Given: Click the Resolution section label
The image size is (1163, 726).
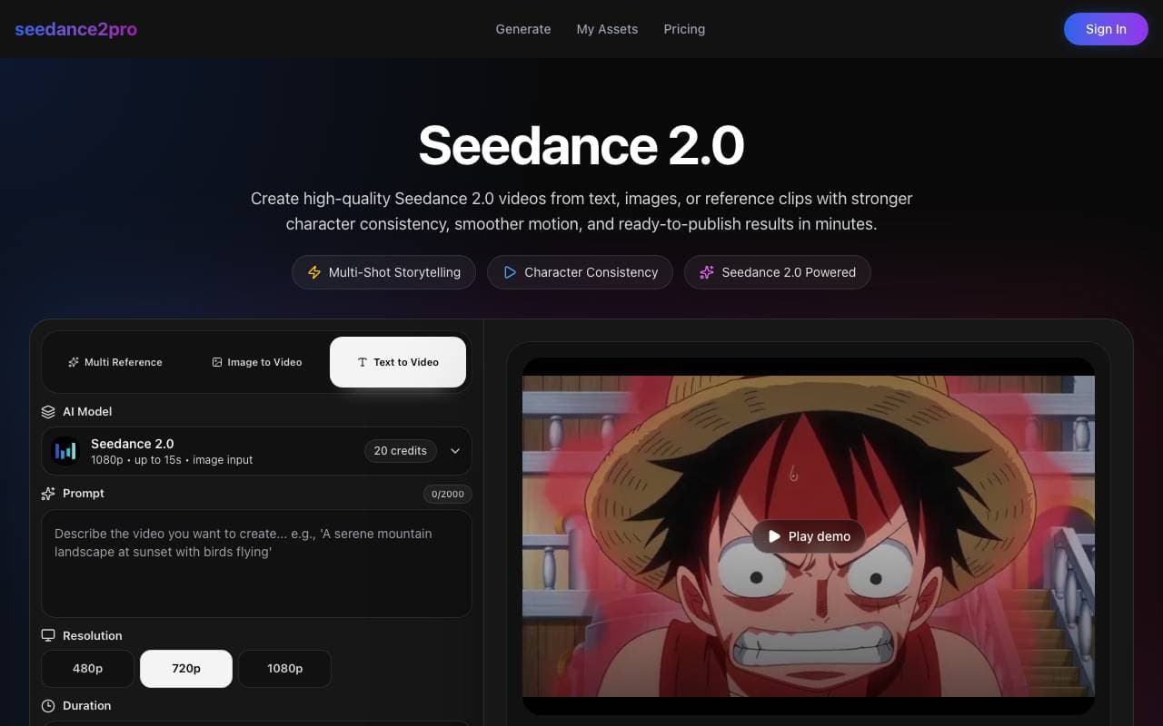Looking at the screenshot, I should click(x=93, y=636).
